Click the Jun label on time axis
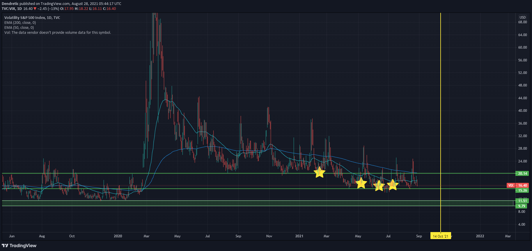Viewport: 532px width, 251px height. tap(12, 236)
